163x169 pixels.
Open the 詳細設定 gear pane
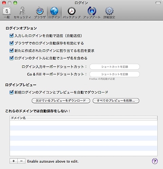pyautogui.click(x=109, y=13)
